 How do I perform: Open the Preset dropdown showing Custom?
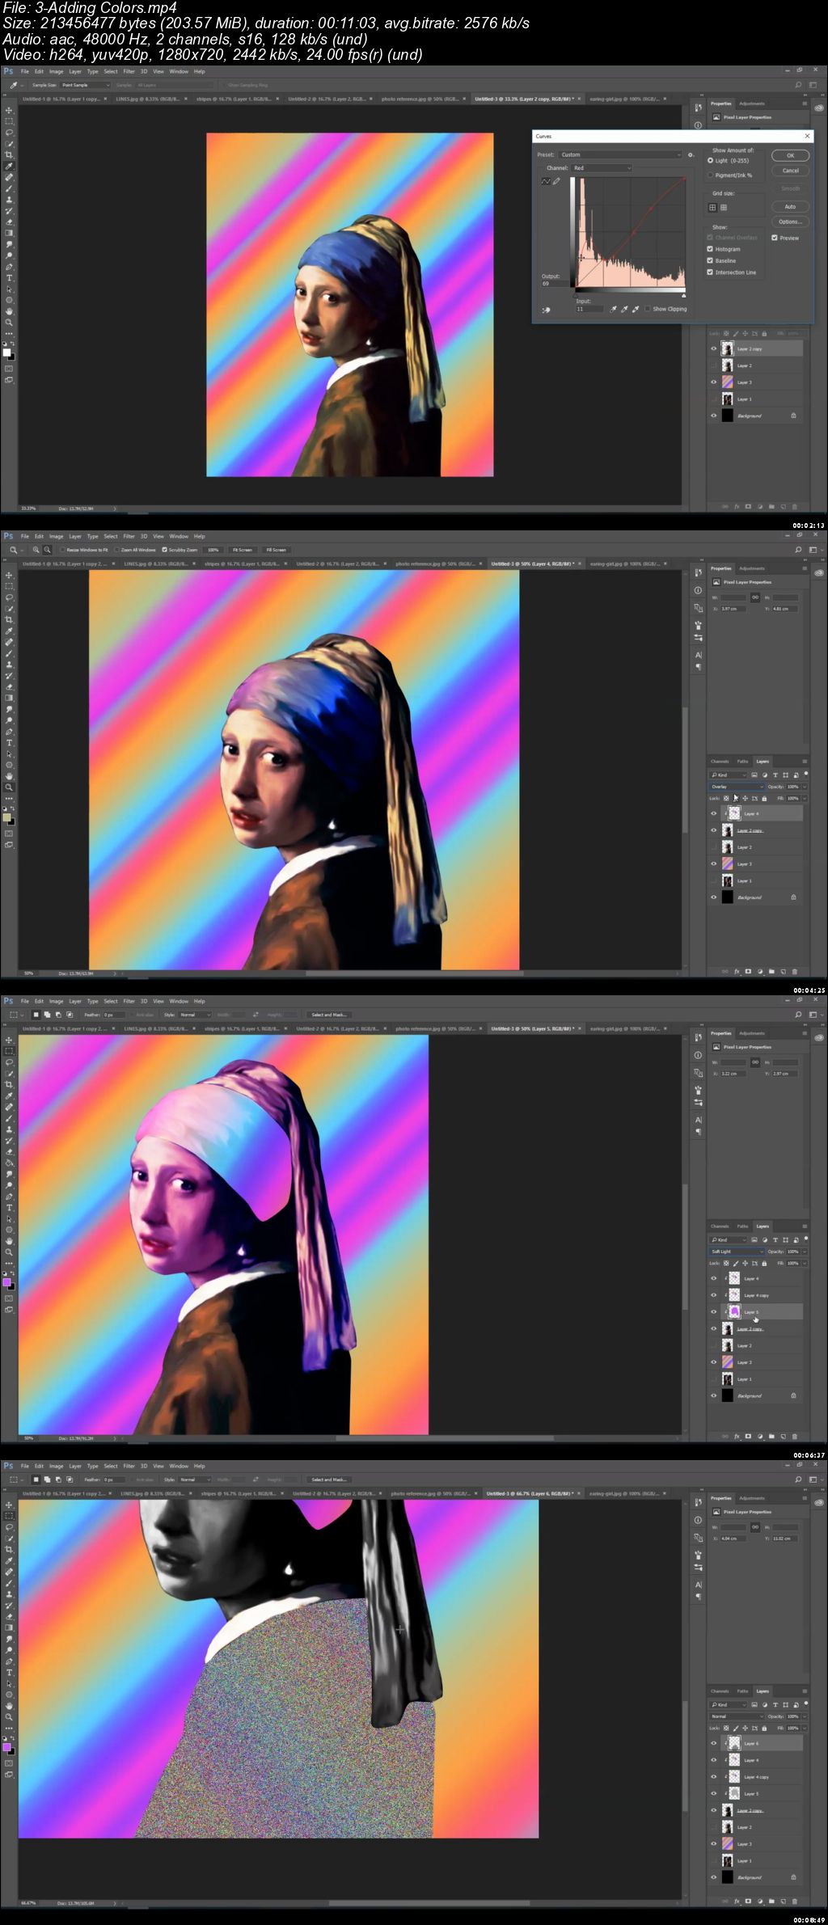(621, 154)
